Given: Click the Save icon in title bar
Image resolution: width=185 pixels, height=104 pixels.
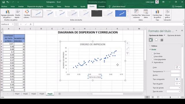Looking at the screenshot, I should [3, 2].
